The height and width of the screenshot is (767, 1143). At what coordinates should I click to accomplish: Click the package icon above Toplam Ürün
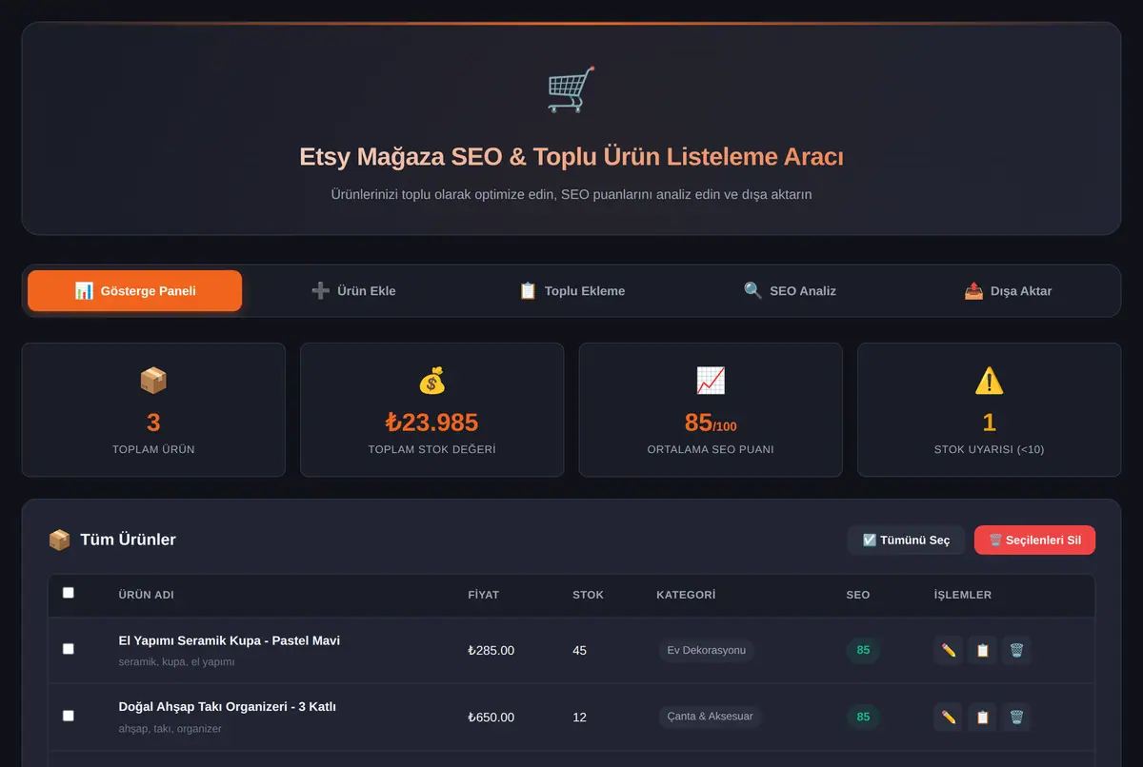click(153, 381)
